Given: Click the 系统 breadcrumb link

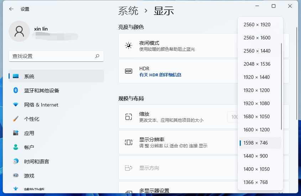Looking at the screenshot, I should (128, 11).
